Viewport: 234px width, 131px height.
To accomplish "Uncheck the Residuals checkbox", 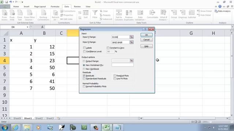I will 84,76.
